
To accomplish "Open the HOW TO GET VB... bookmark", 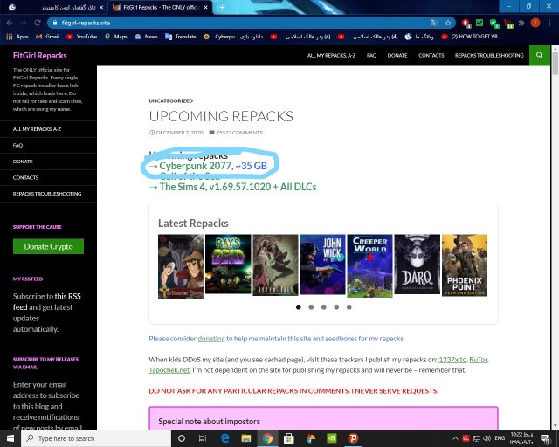I will pos(472,37).
